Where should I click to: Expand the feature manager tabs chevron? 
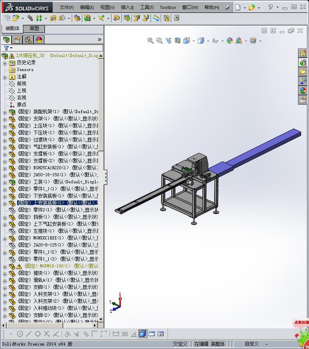point(99,40)
